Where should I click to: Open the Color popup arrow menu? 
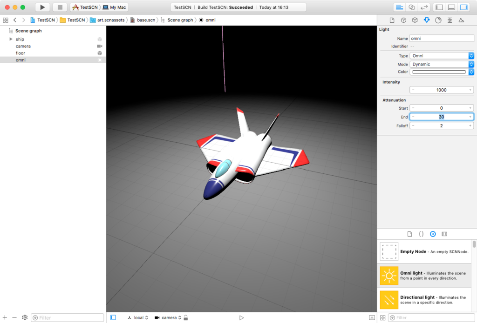point(471,72)
